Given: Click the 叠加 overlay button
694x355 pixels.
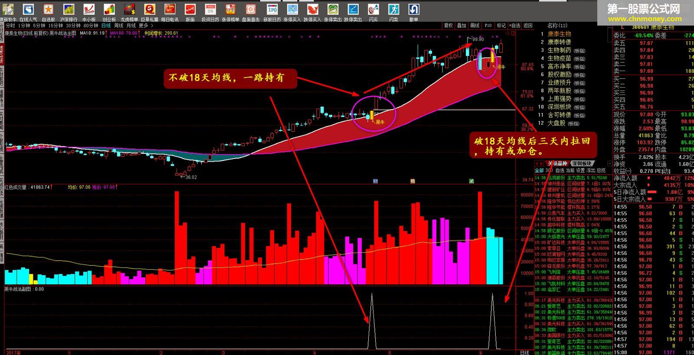Looking at the screenshot, I should click(462, 26).
